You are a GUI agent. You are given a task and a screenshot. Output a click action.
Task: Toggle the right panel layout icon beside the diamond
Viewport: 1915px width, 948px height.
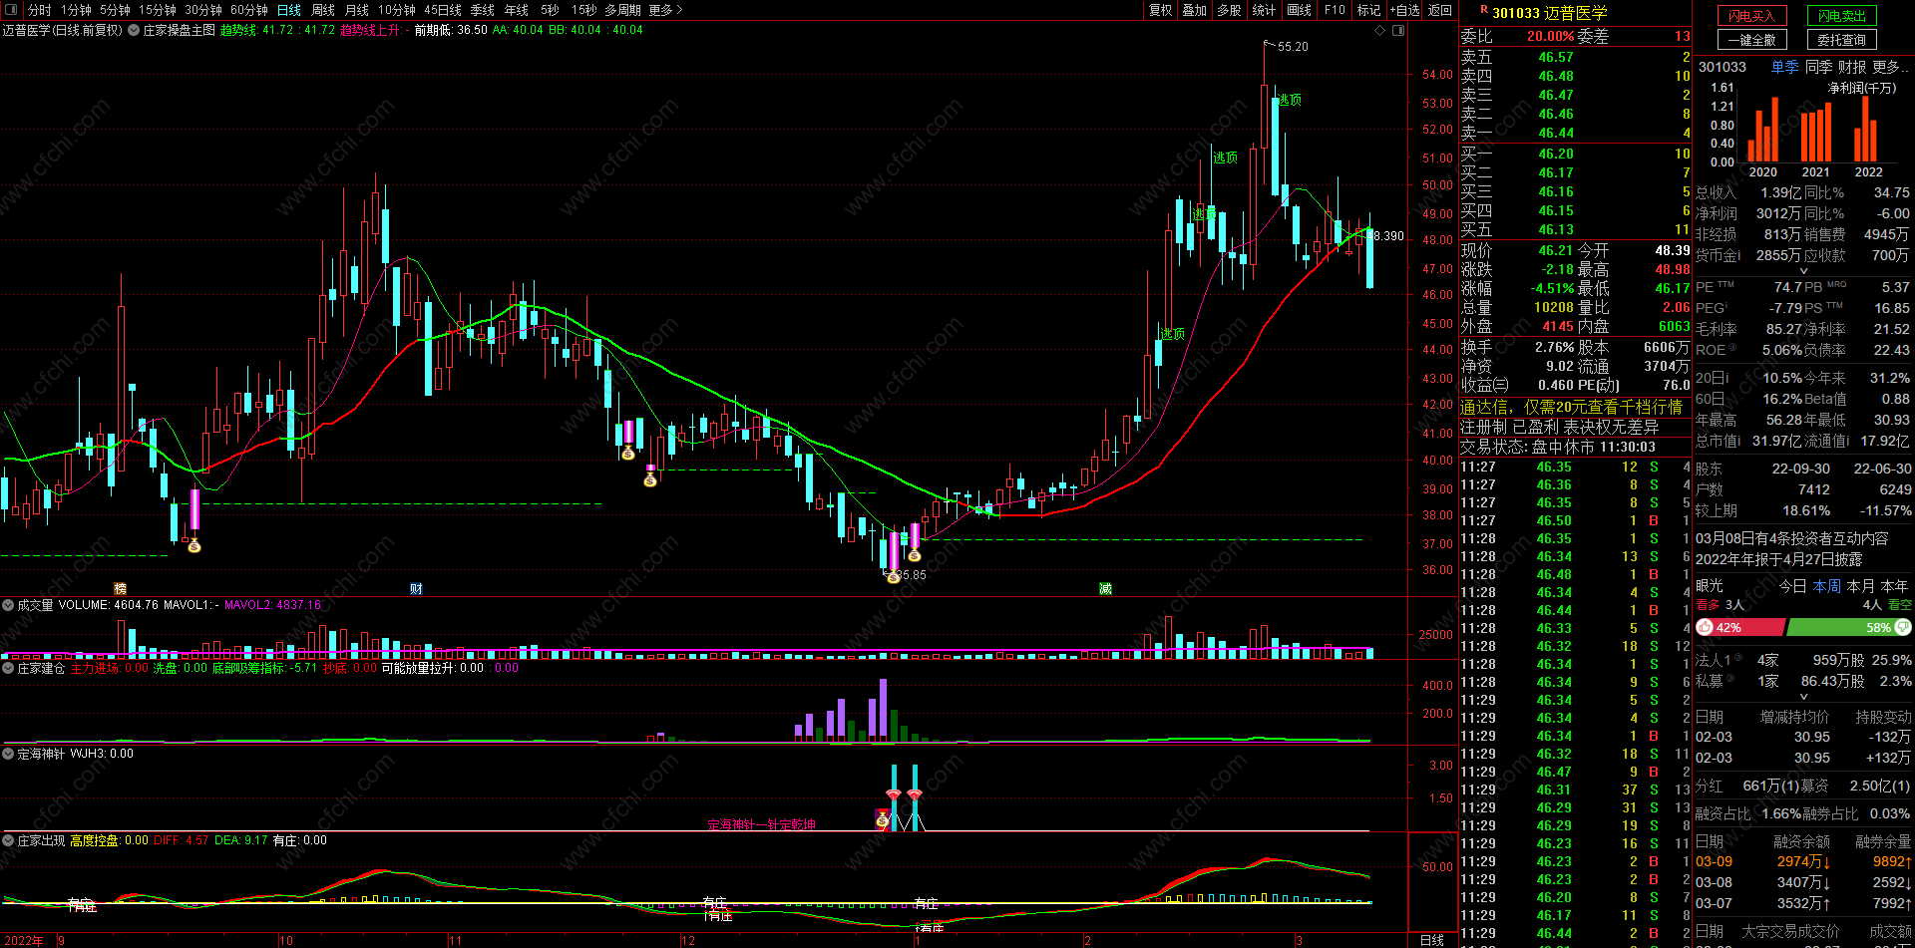tap(1398, 30)
